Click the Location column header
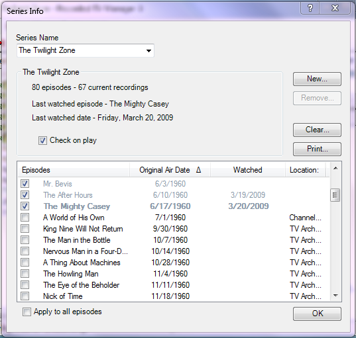 tap(305, 170)
